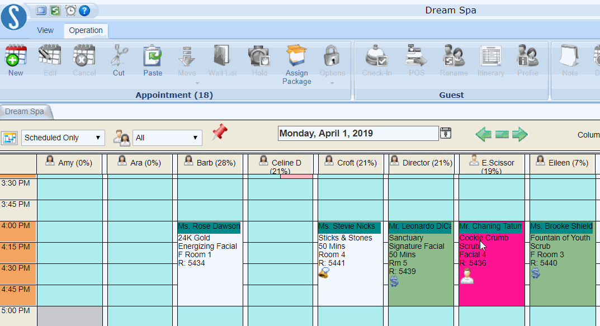Click the date field Monday, April 1, 2019
The image size is (600, 326).
pyautogui.click(x=358, y=133)
